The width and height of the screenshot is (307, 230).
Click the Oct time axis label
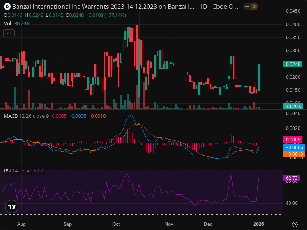[x=116, y=224]
